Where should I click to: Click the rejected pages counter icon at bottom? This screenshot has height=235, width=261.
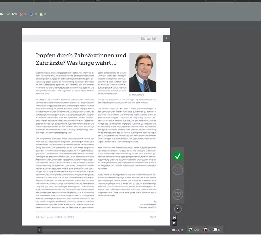tap(205, 230)
